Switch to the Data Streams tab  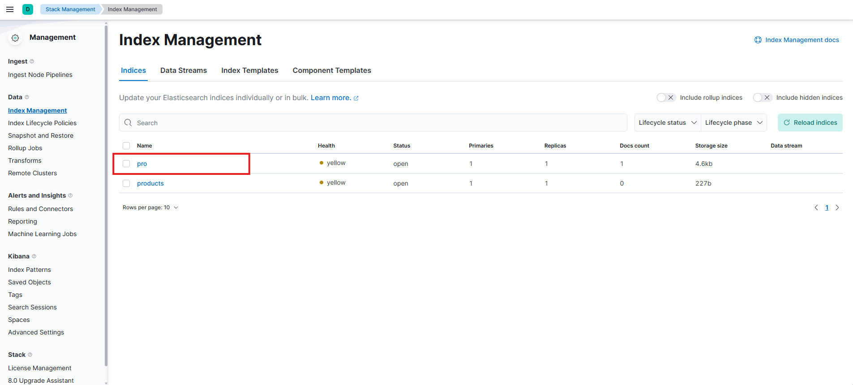[184, 71]
